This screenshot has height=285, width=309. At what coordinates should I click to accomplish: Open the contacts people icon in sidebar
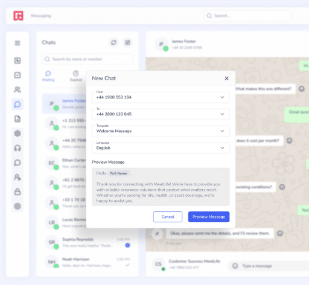point(18,90)
